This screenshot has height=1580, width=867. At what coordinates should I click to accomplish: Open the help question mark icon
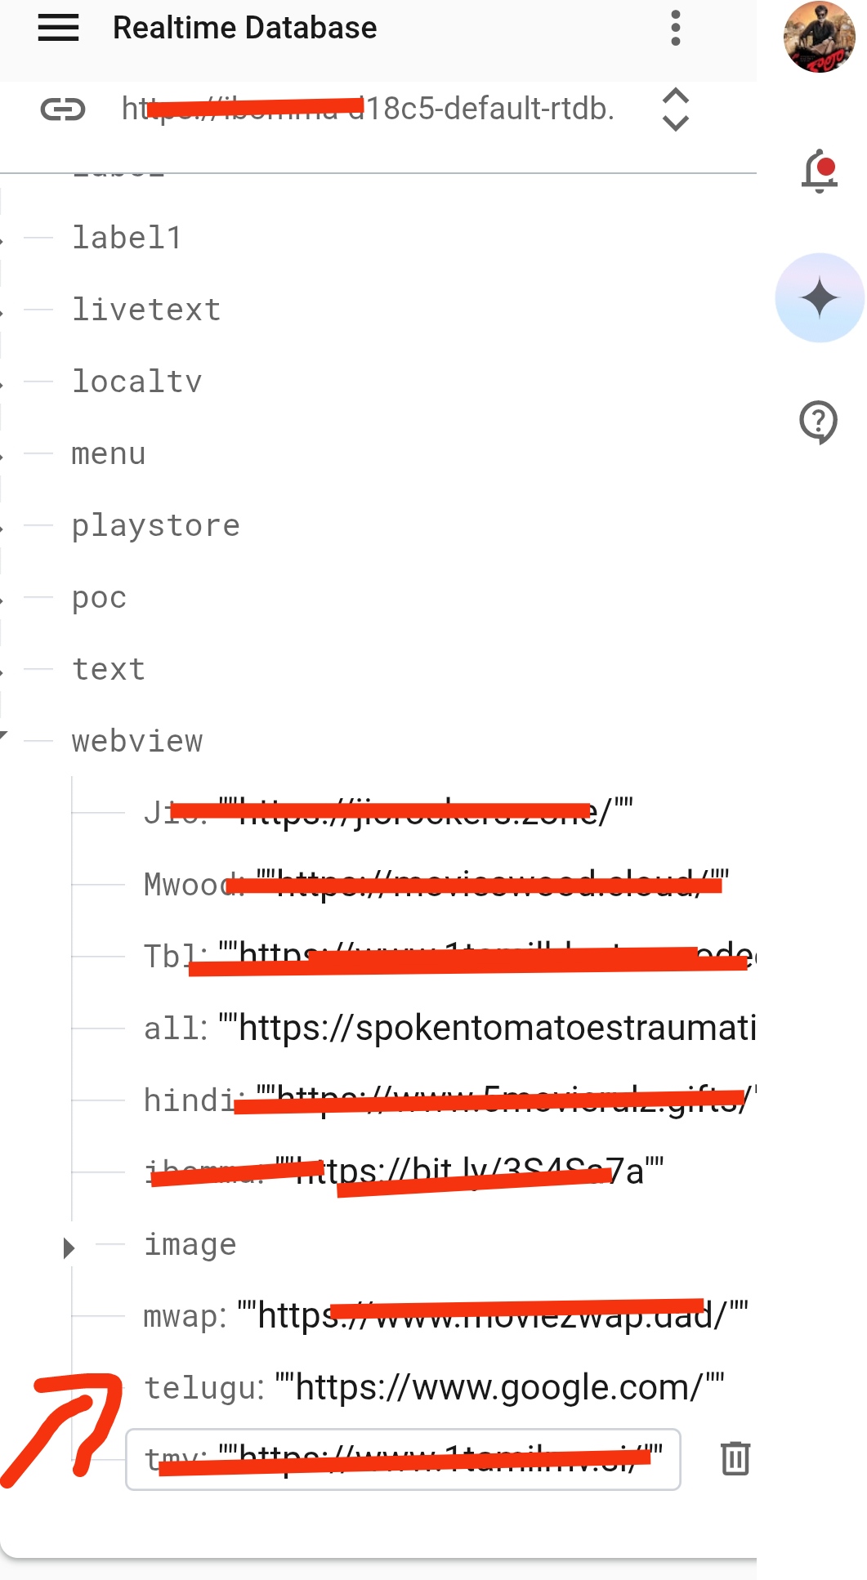[x=818, y=422]
